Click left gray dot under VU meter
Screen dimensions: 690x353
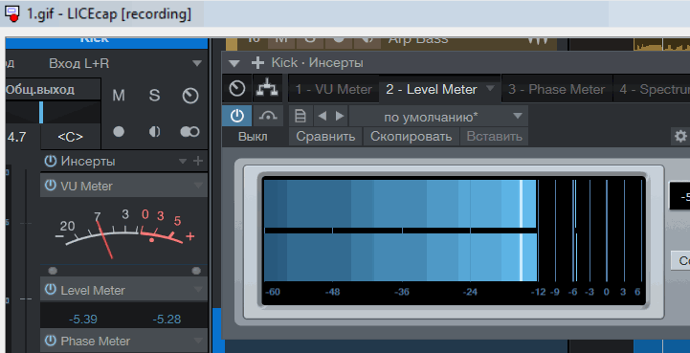point(53,271)
